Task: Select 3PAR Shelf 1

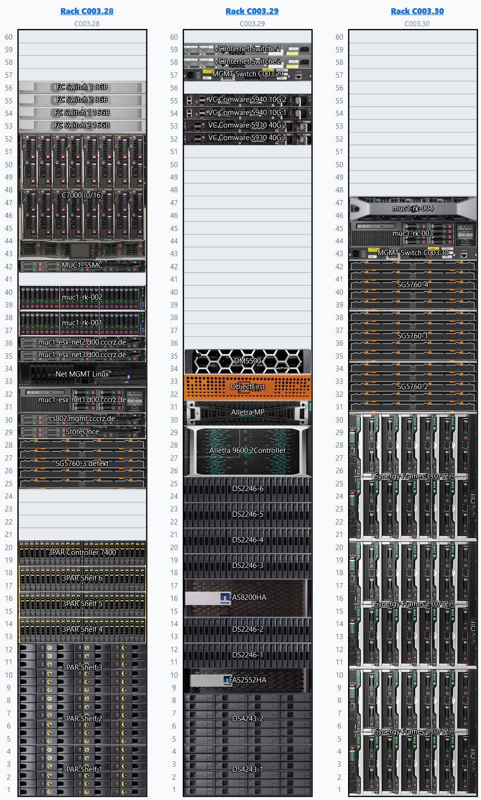Action: pyautogui.click(x=82, y=770)
